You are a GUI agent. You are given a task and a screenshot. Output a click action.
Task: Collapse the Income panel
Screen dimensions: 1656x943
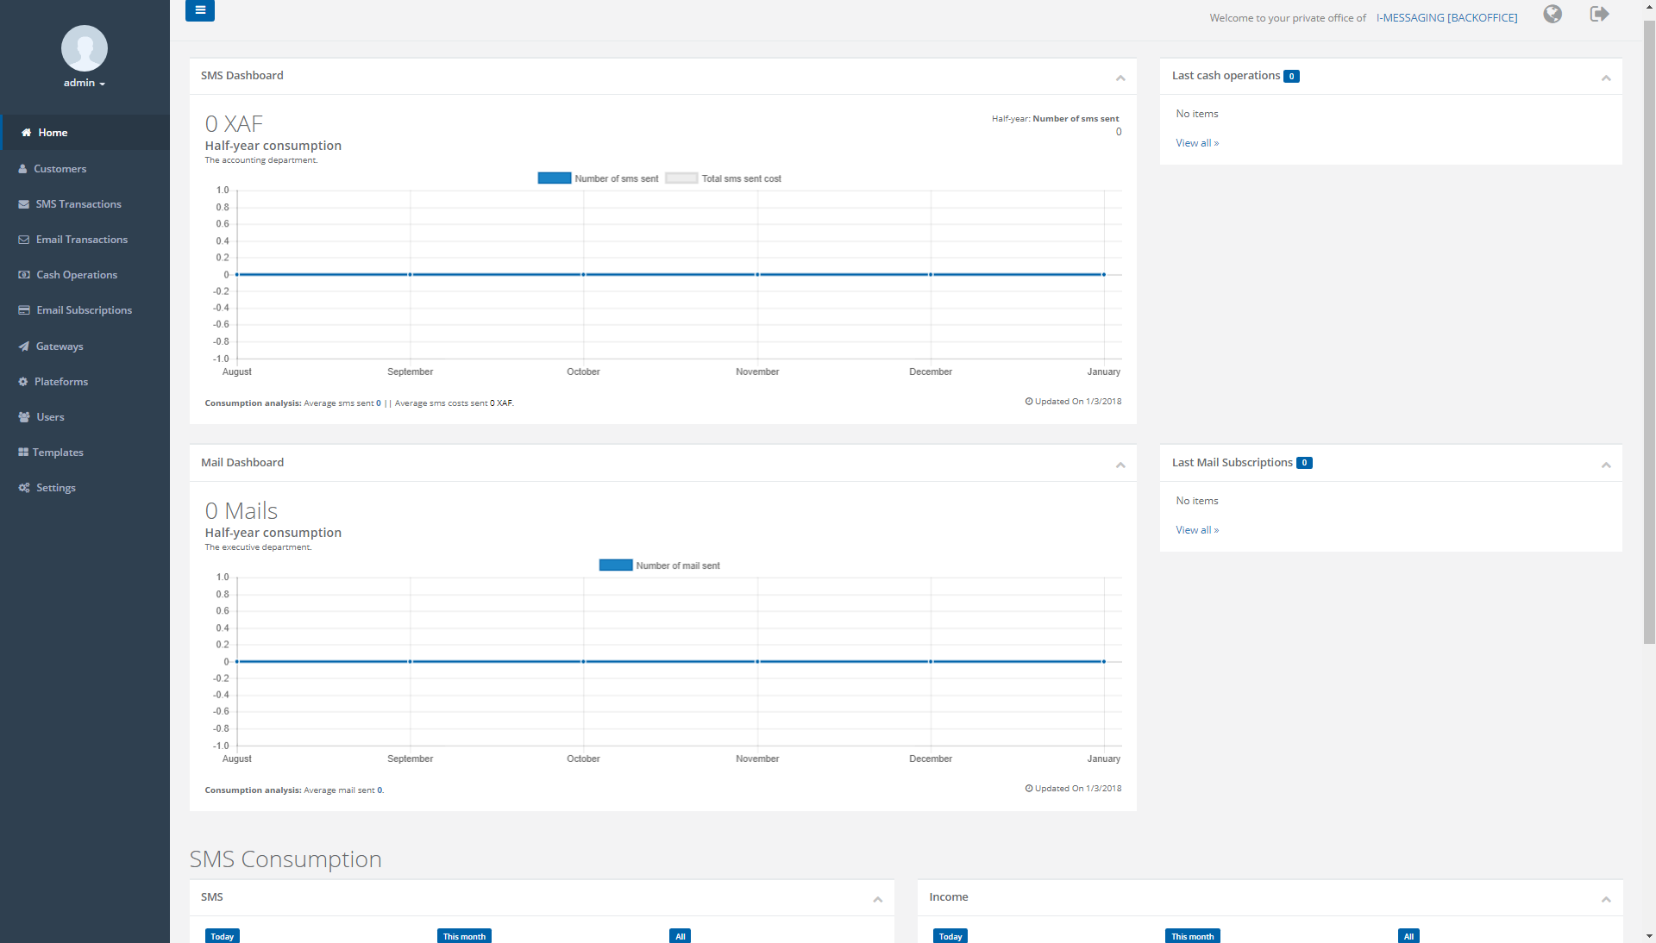[1606, 899]
